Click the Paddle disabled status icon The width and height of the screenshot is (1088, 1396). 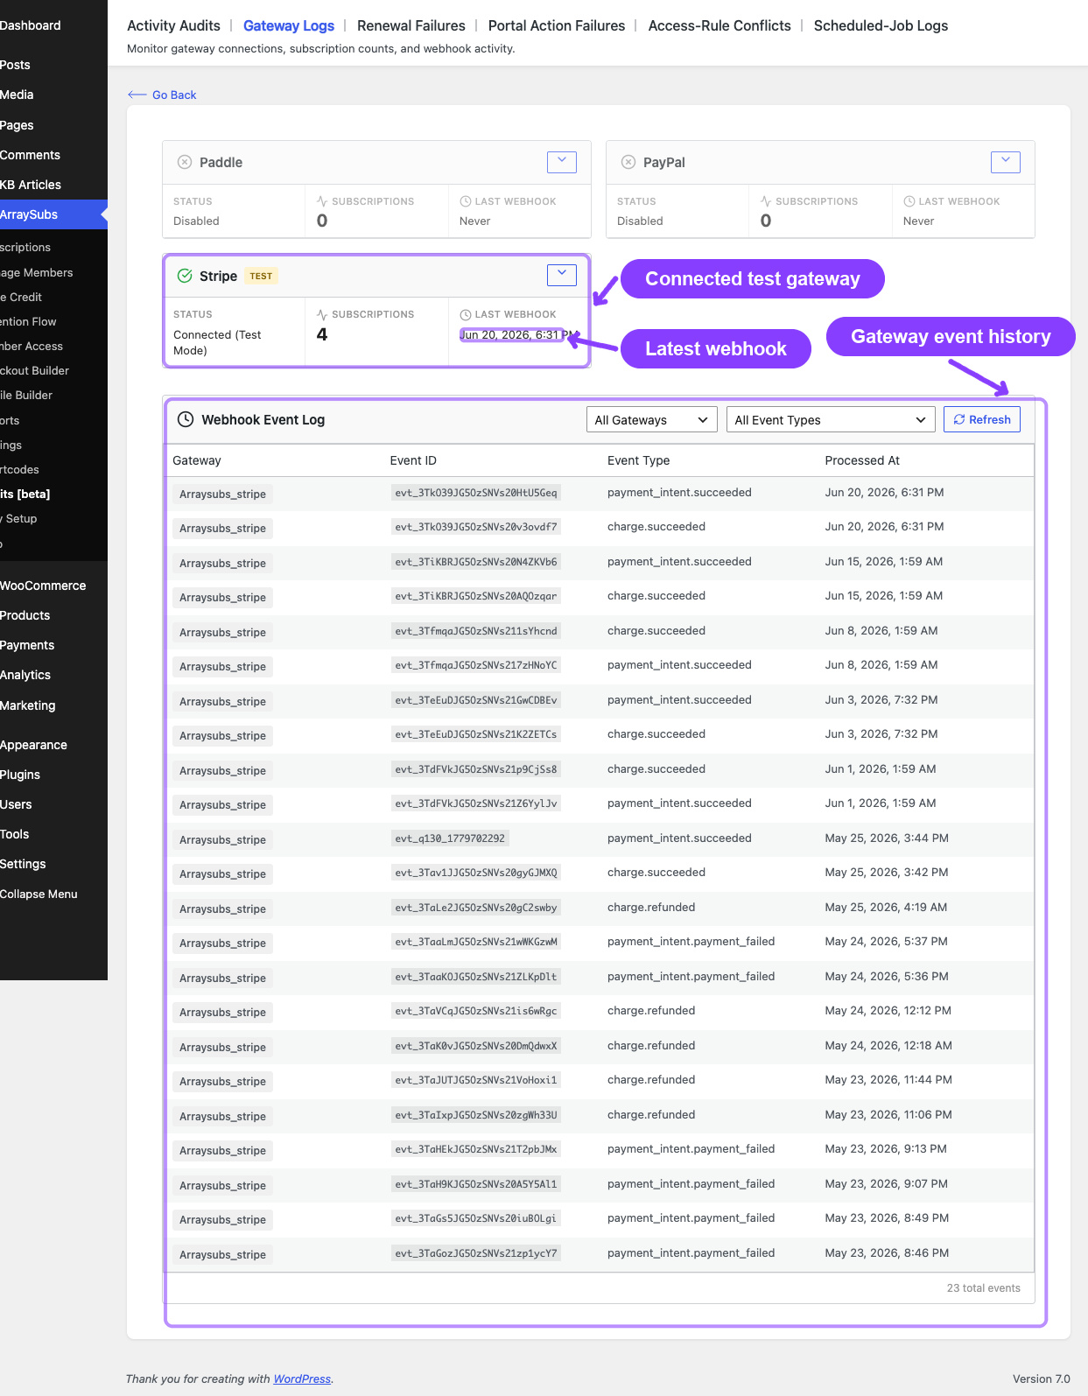point(185,162)
